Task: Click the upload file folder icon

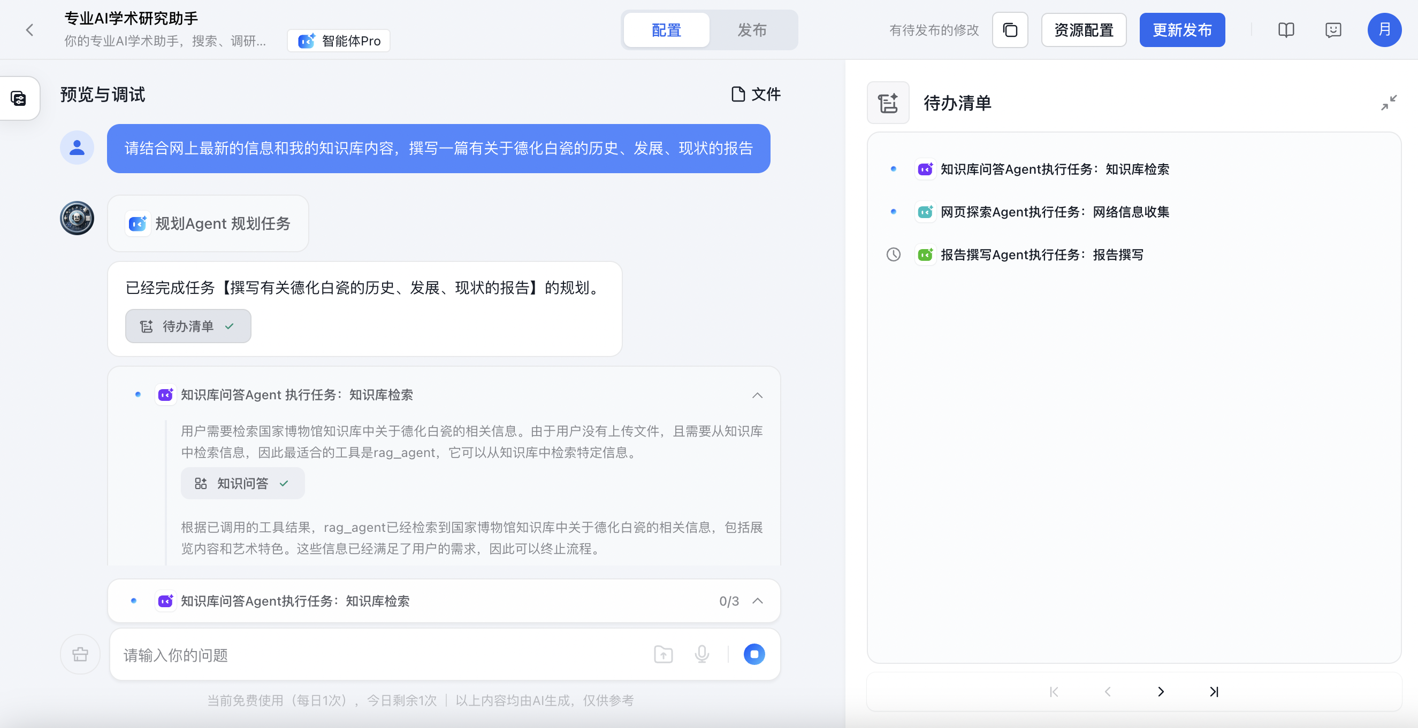Action: tap(664, 654)
